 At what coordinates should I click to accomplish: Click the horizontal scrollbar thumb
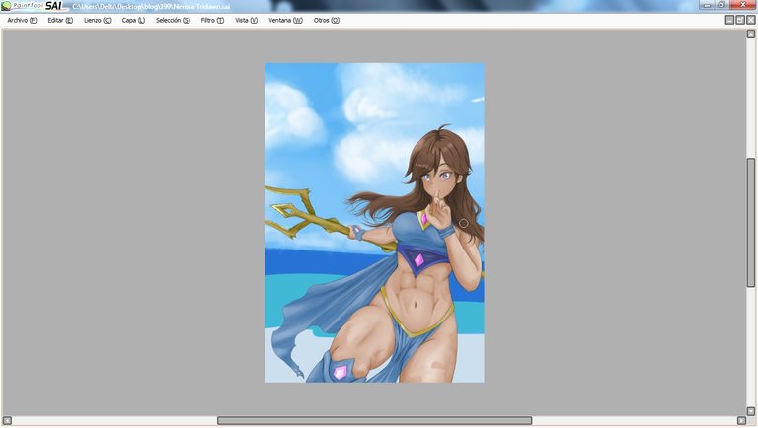(375, 421)
